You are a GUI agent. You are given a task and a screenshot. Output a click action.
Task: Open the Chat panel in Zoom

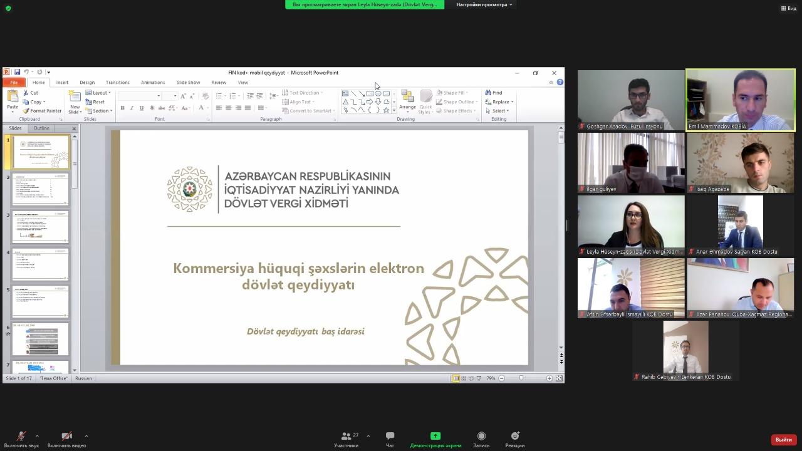coord(390,439)
